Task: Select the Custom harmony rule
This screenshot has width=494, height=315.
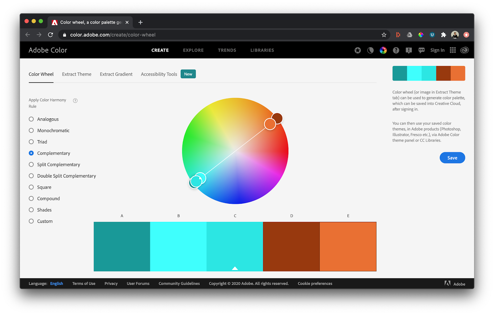Action: coord(31,221)
